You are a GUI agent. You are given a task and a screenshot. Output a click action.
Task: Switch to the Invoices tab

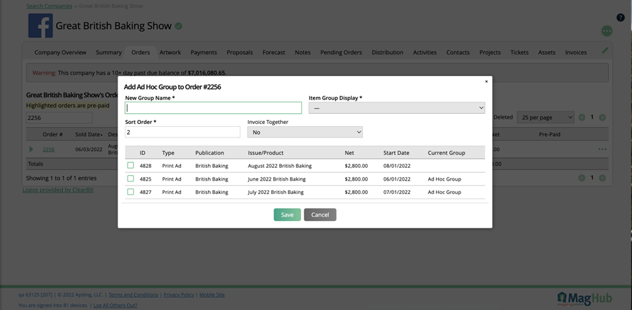tap(576, 53)
